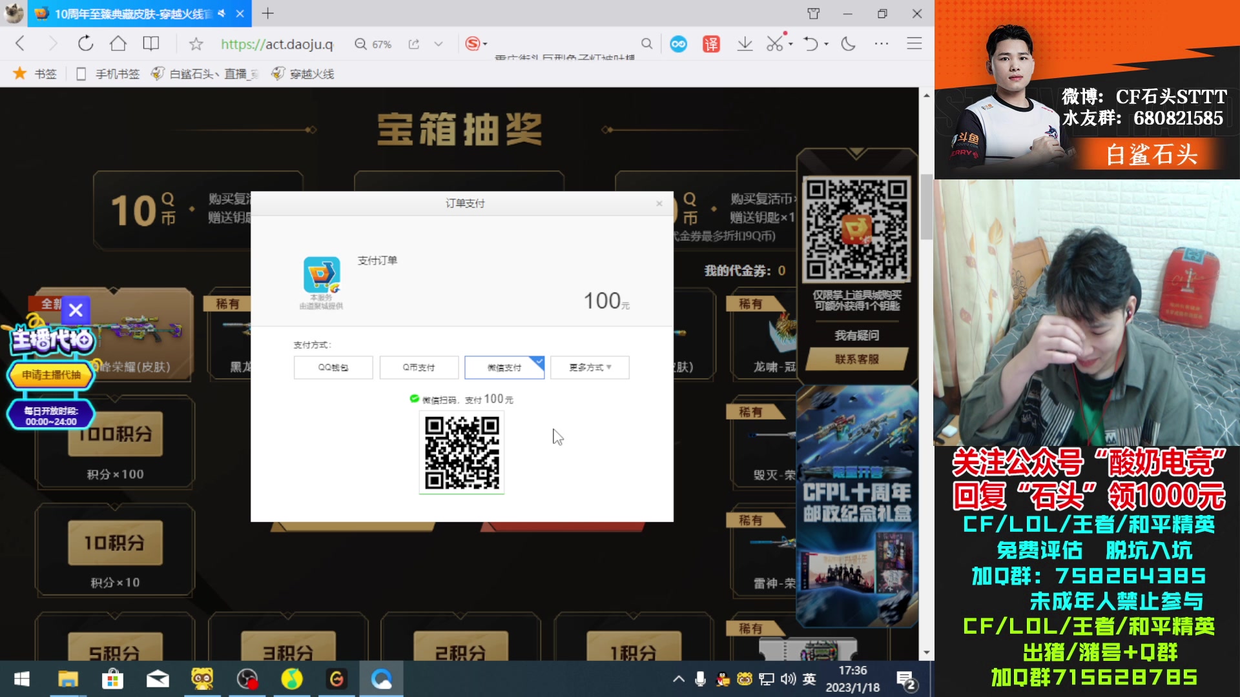Open the downloads icon

point(745,44)
